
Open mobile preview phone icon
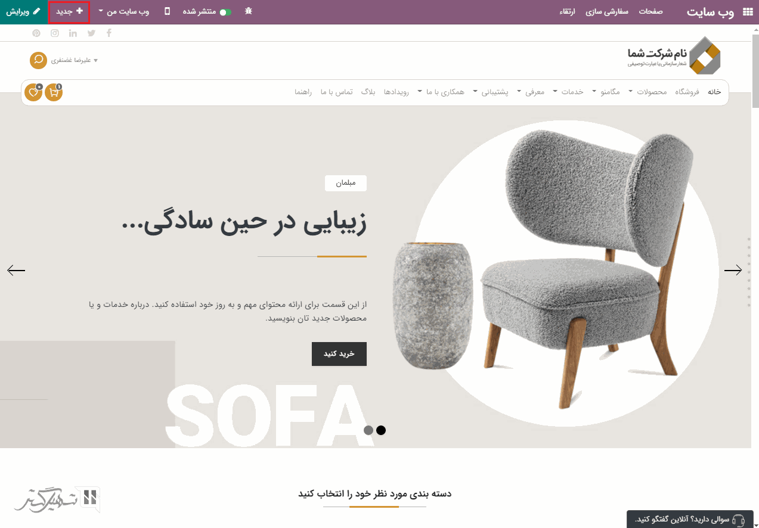click(x=167, y=11)
